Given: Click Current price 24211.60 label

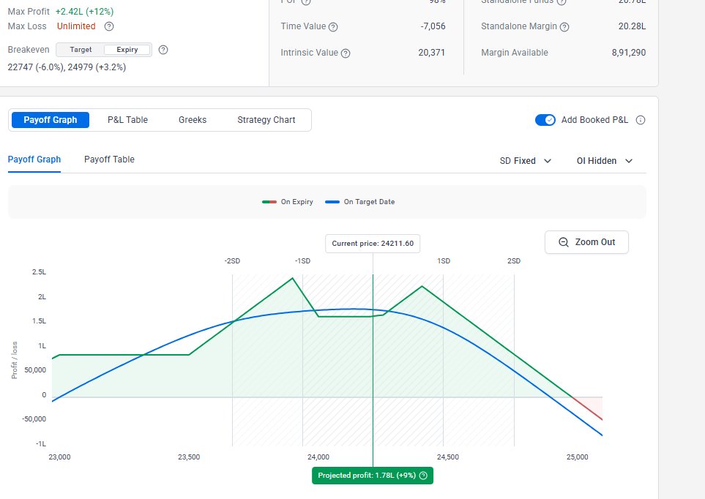Looking at the screenshot, I should click(373, 244).
